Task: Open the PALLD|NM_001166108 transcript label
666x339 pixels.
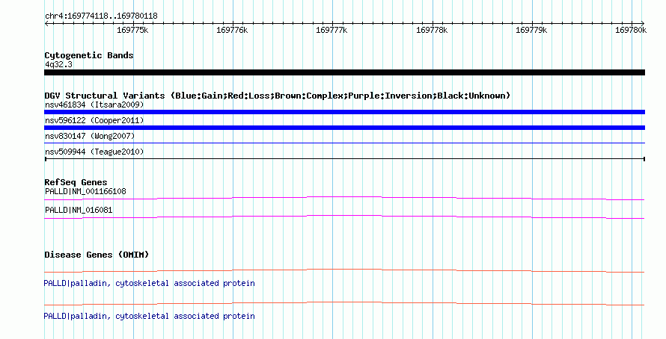Action: 85,192
